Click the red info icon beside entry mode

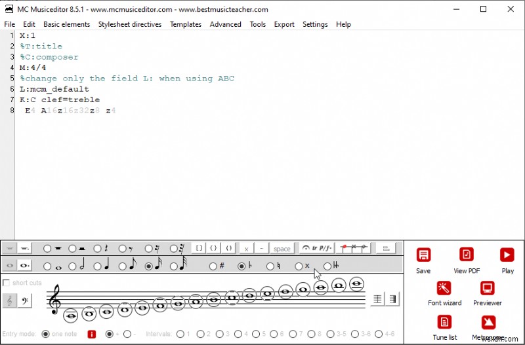pos(91,334)
